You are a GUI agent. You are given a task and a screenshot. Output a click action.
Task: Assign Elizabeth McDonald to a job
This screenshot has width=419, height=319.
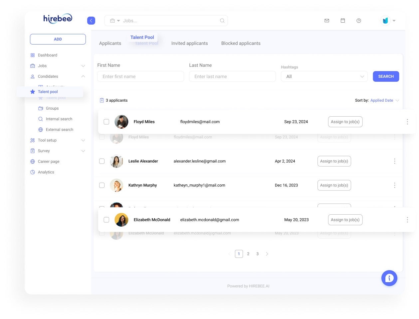click(345, 220)
